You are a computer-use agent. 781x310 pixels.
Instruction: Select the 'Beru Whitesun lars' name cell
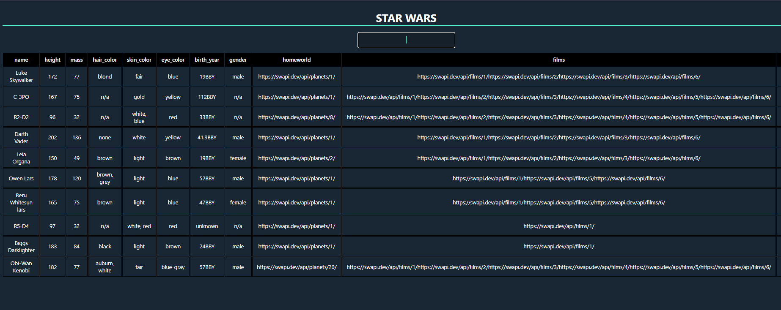21,202
